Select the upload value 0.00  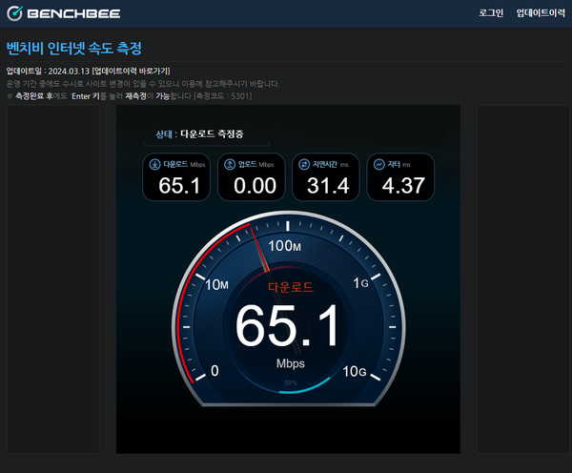[255, 185]
